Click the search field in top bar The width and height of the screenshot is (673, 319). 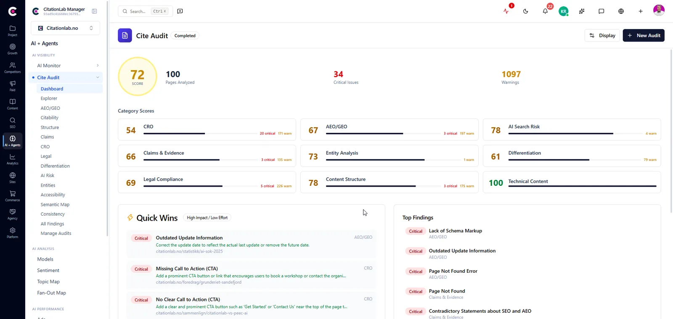[146, 11]
